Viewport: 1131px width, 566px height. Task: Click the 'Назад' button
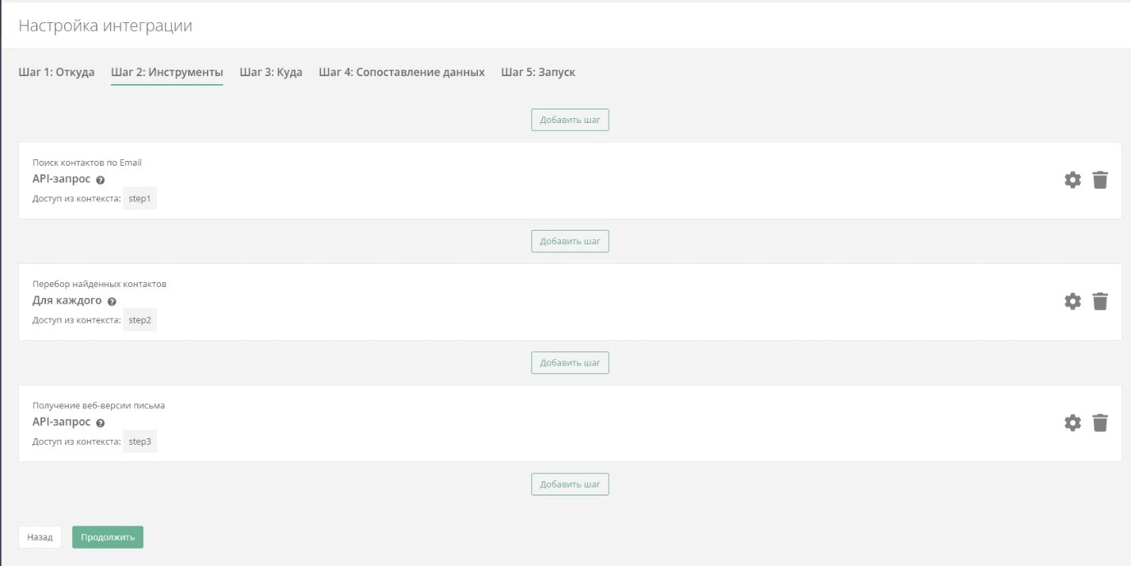tap(40, 537)
